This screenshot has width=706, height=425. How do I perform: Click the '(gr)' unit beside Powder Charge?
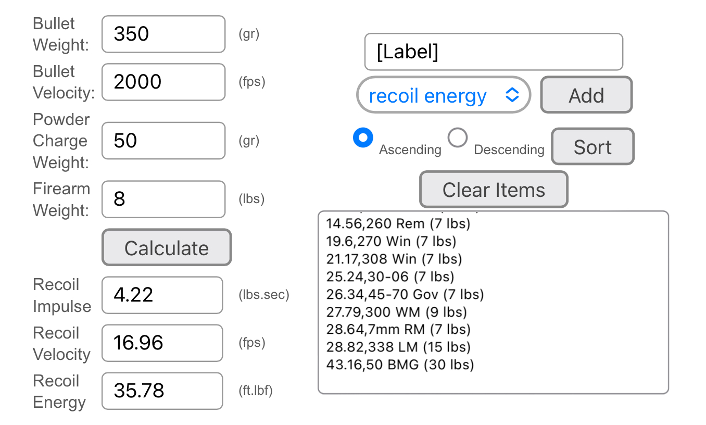click(x=249, y=141)
